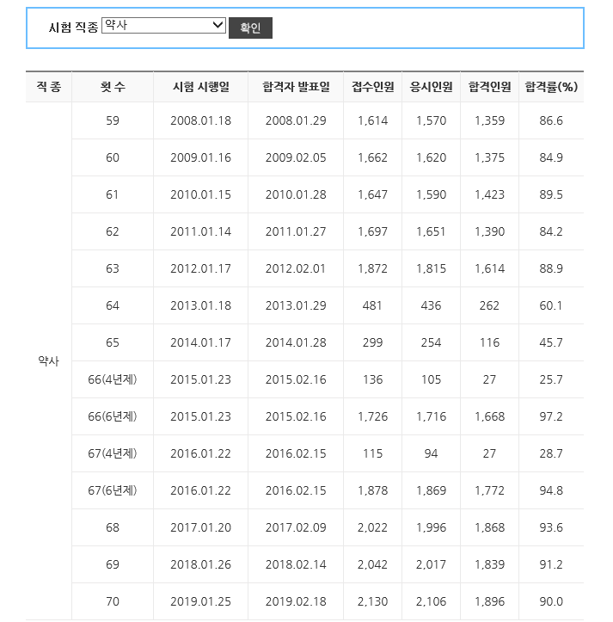Image resolution: width=613 pixels, height=622 pixels.
Task: Click exam date 2014.01.17
Action: click(201, 342)
